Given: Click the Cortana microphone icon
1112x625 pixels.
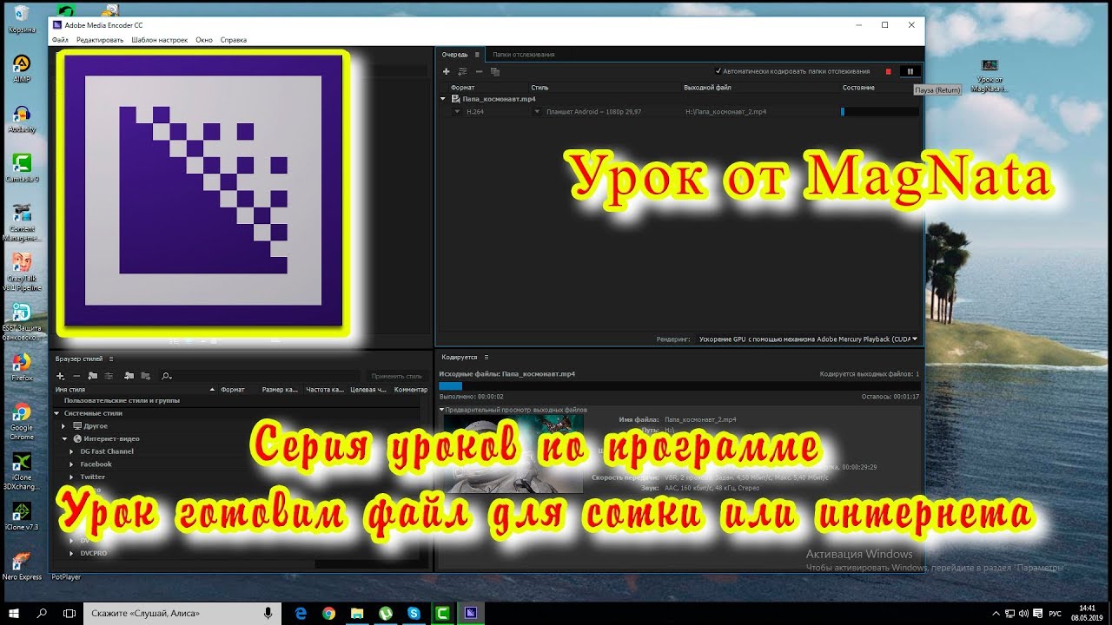Looking at the screenshot, I should tap(268, 613).
